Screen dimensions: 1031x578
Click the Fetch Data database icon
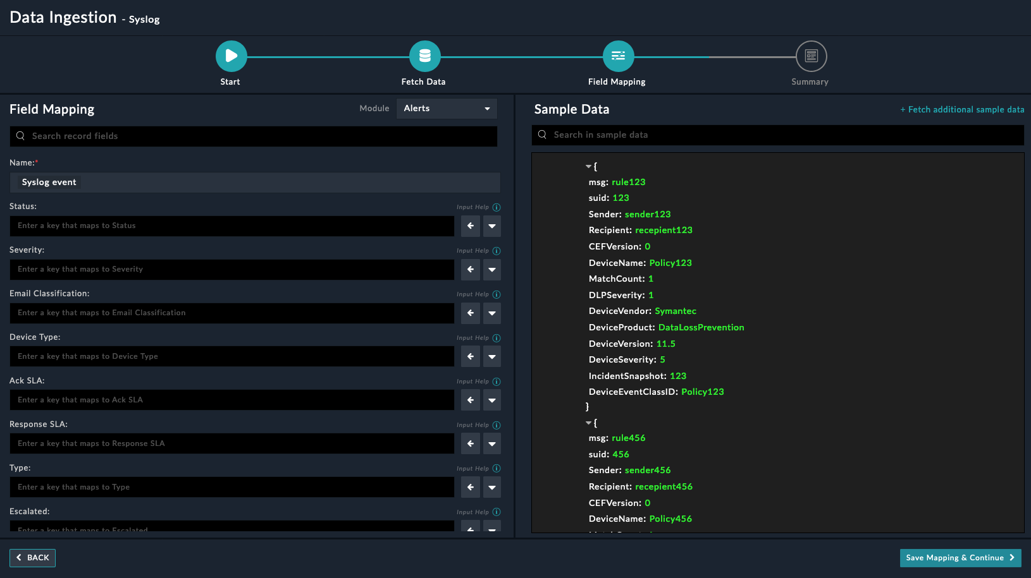coord(424,56)
